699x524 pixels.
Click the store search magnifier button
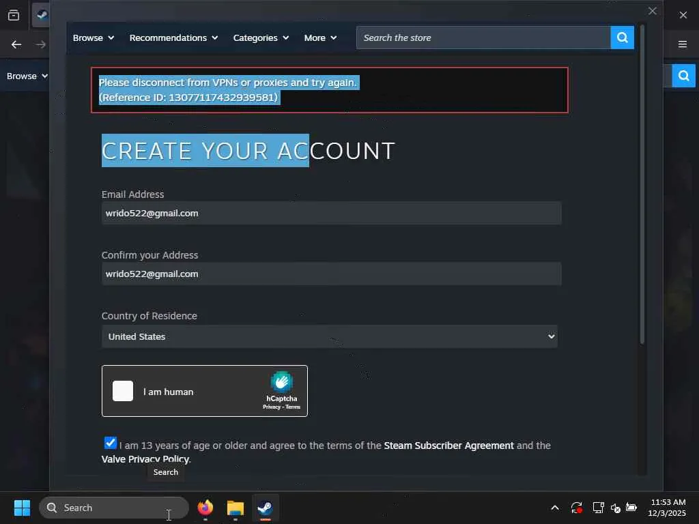click(622, 38)
